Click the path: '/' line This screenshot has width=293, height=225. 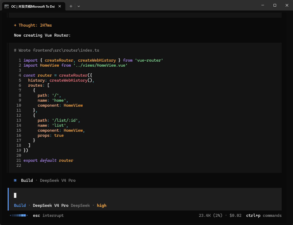[49, 95]
